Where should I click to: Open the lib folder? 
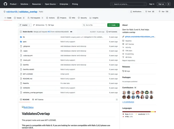[x=24, y=37]
